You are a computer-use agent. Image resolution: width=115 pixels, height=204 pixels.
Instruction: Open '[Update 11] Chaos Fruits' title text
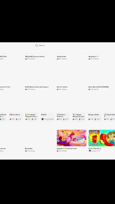[x=67, y=148]
